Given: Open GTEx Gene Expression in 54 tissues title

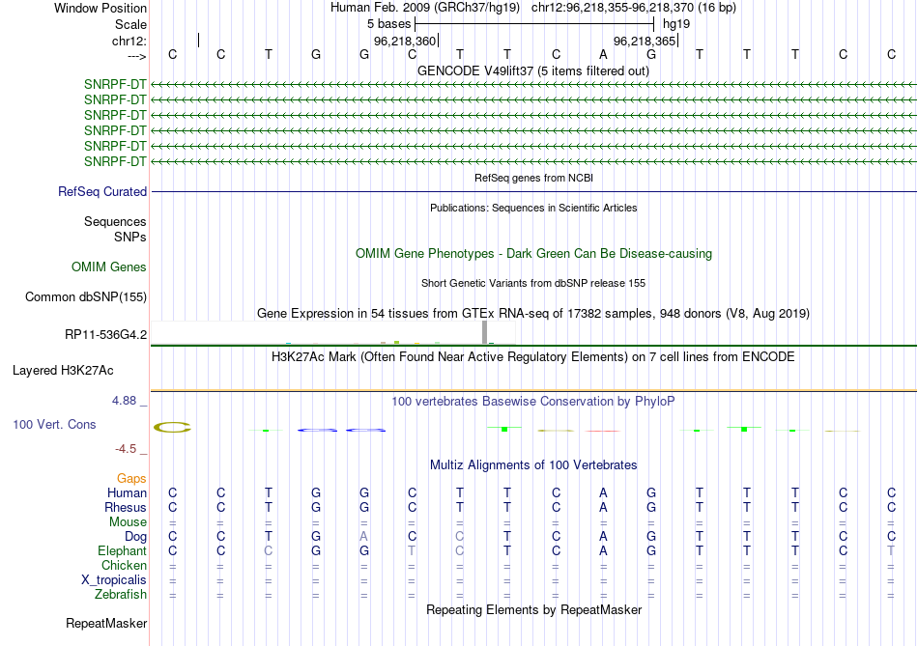Looking at the screenshot, I should pyautogui.click(x=533, y=313).
